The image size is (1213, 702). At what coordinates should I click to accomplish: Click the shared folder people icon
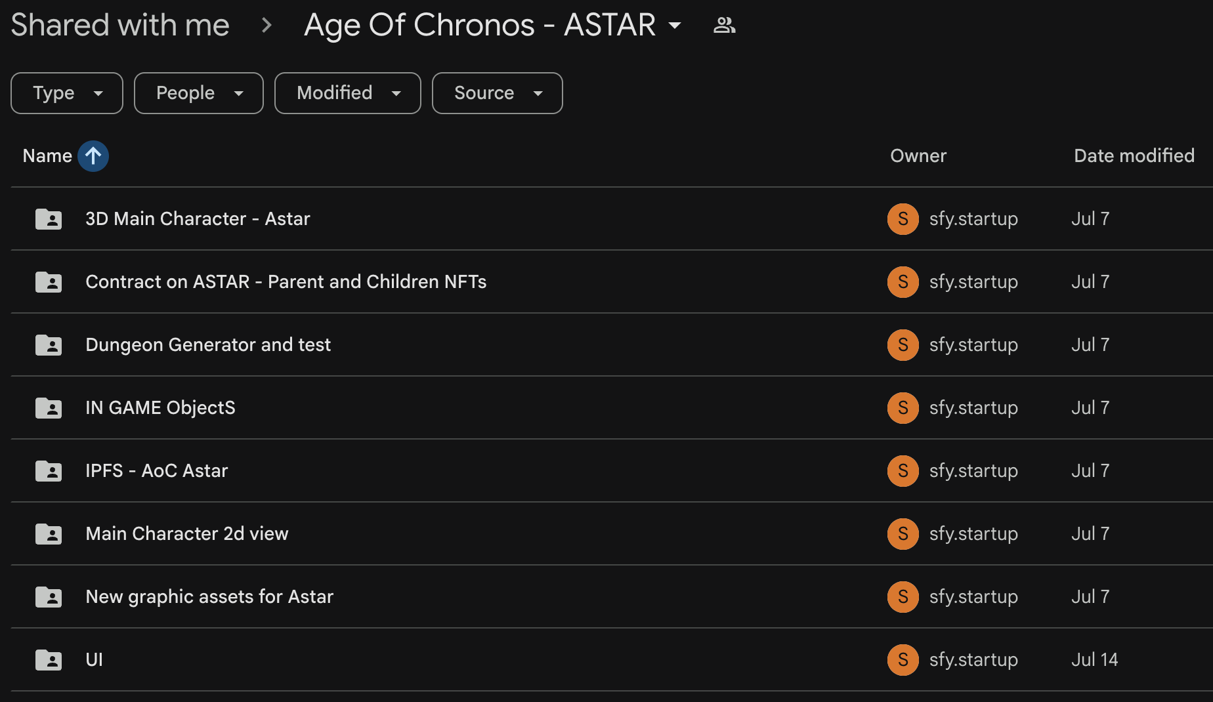pos(724,26)
